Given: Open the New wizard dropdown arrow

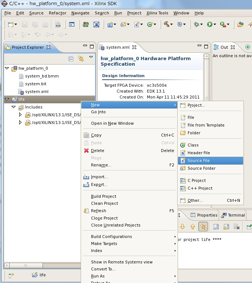Looking at the screenshot, I should tap(16, 24).
